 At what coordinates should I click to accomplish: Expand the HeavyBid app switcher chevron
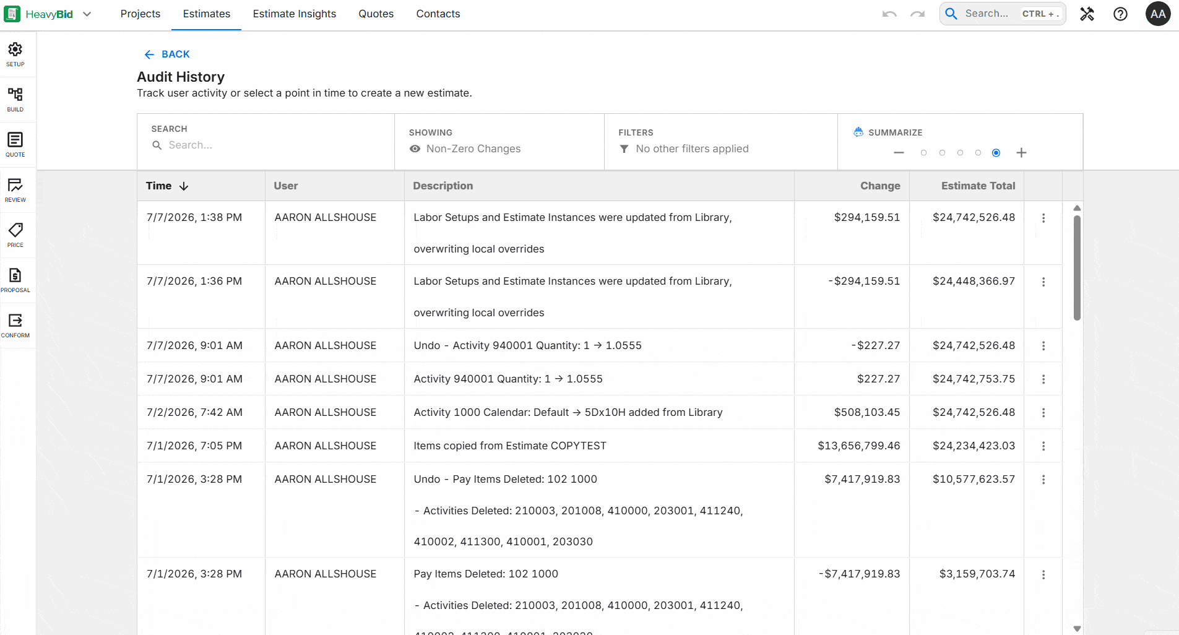[87, 14]
